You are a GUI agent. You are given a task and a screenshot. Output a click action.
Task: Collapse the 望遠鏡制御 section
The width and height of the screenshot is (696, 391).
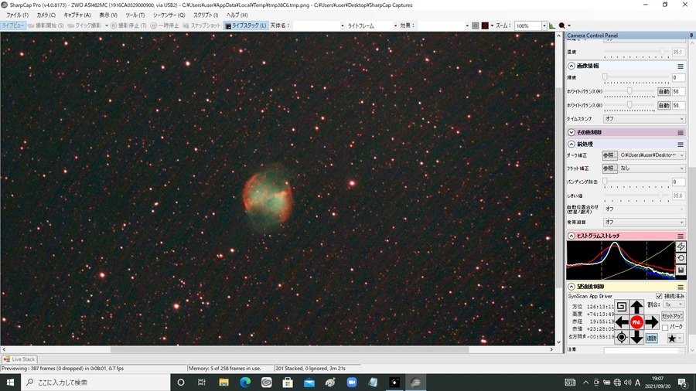coord(571,287)
